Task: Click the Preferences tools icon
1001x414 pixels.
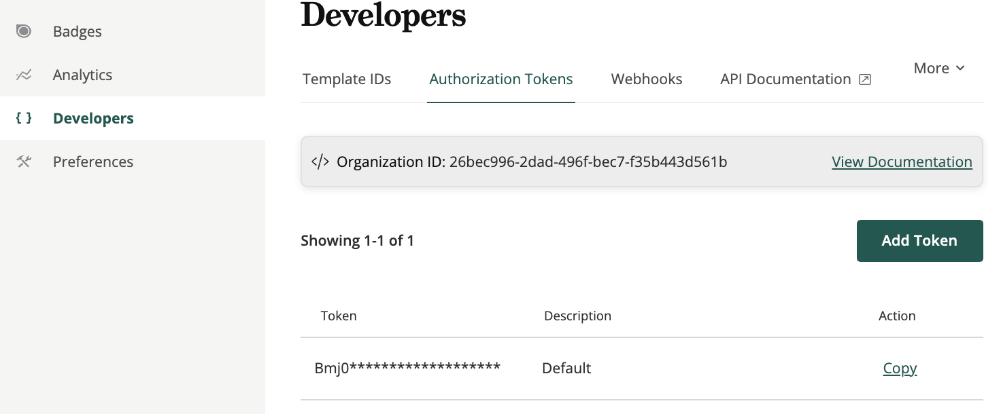Action: [24, 162]
